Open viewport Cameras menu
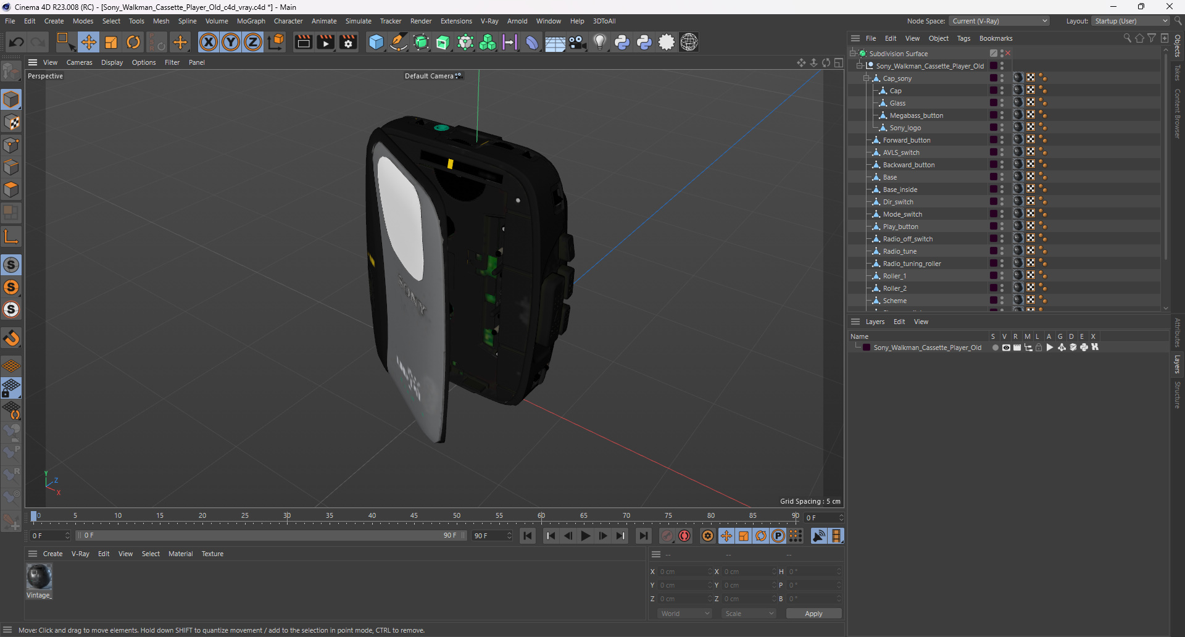 tap(79, 62)
